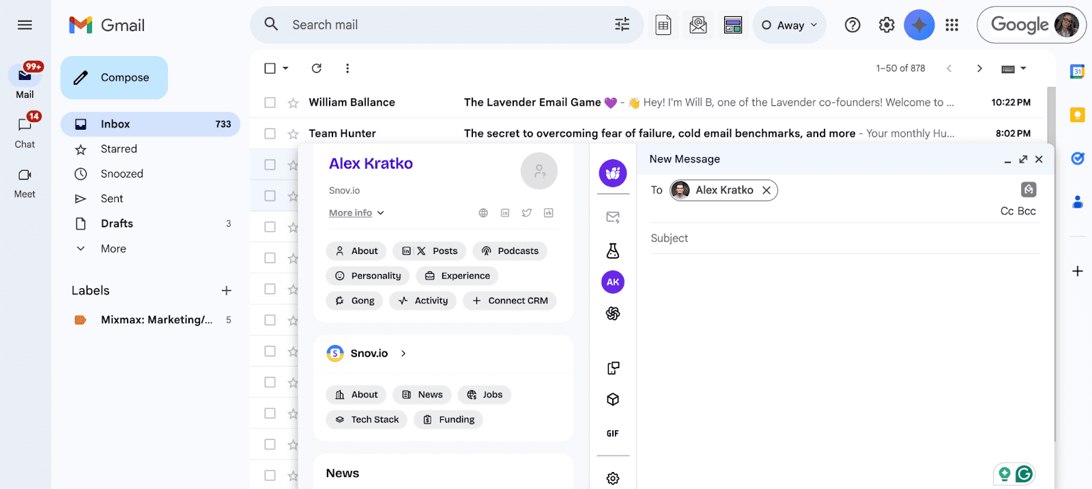This screenshot has height=489, width=1092.
Task: Expand More info for Alex Kratko
Action: [x=356, y=213]
